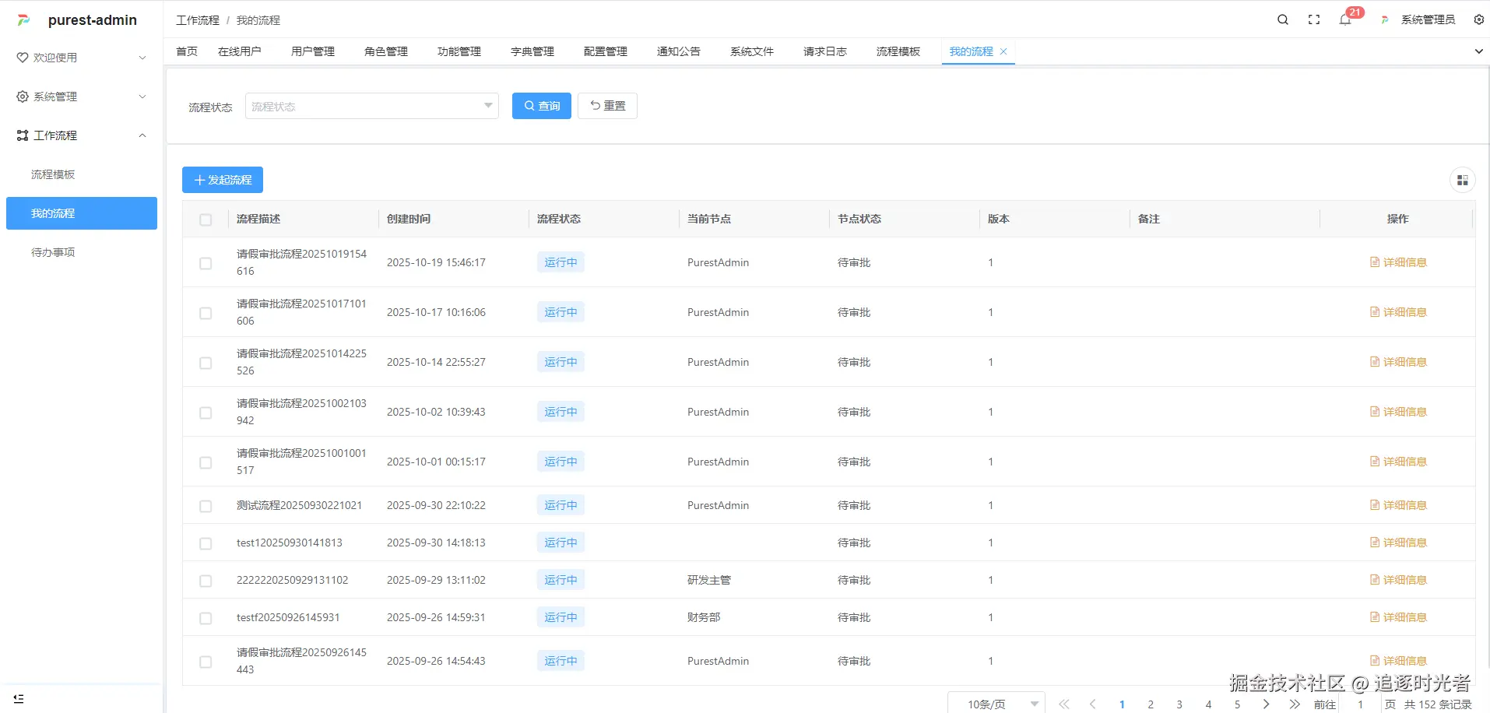
Task: Open the tab bar overflow chevron
Action: [1478, 51]
